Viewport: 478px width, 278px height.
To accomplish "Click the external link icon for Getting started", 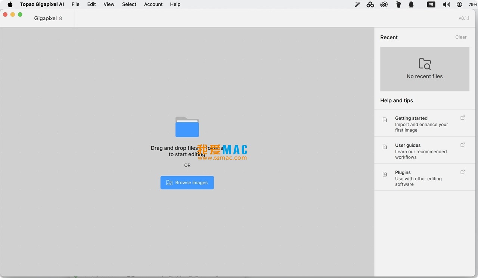I will (463, 118).
